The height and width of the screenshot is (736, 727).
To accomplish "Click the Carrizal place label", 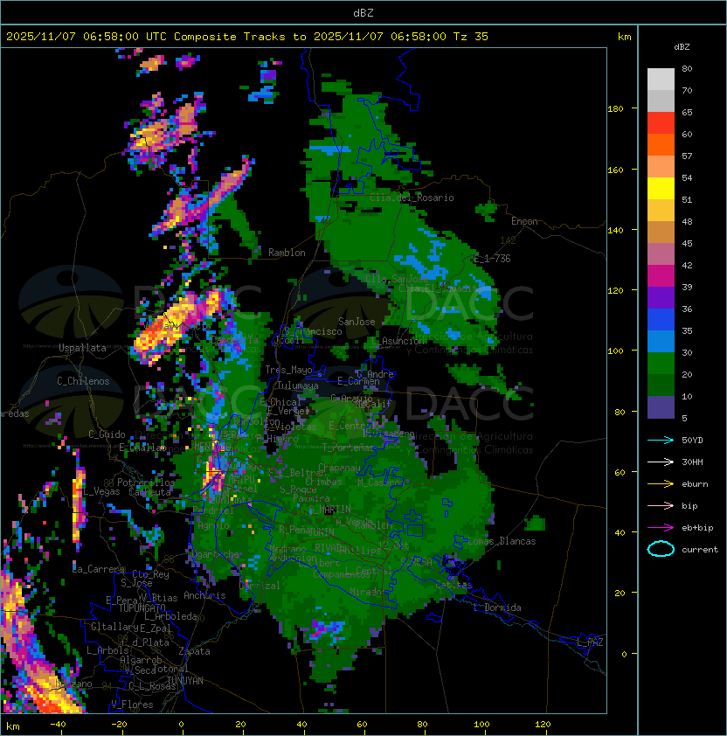I will coord(260,586).
